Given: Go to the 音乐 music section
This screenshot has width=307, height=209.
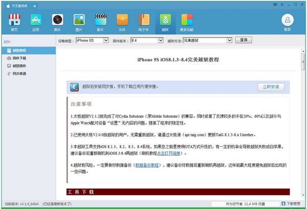Looking at the screenshot, I should [x=57, y=21].
